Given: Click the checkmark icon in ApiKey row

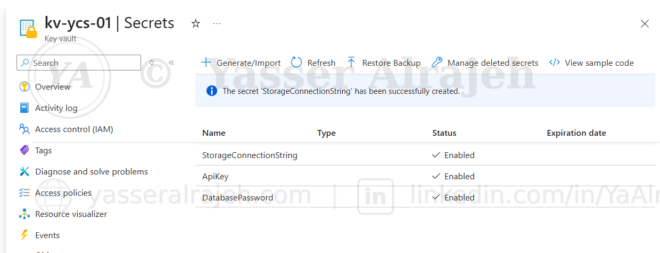Looking at the screenshot, I should click(436, 176).
